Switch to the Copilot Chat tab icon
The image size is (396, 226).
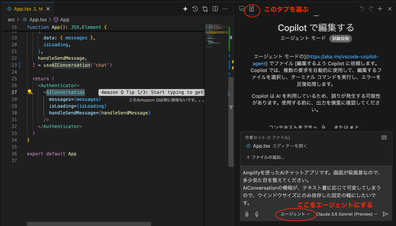(242, 9)
